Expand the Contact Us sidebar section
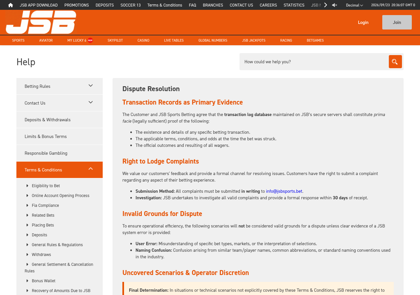The height and width of the screenshot is (295, 420). coord(59,103)
